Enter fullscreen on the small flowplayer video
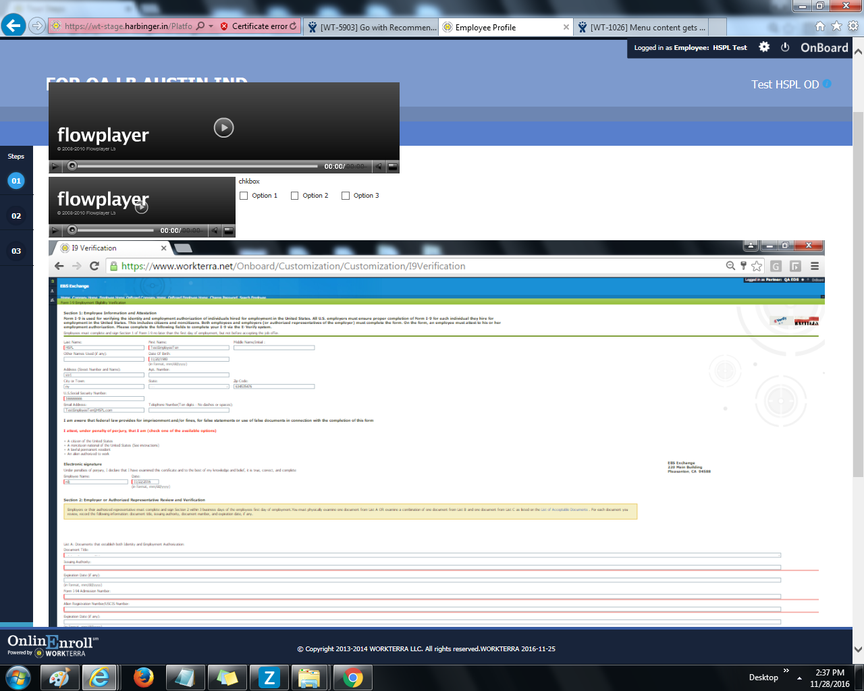Screen dimensions: 864x691 229,231
